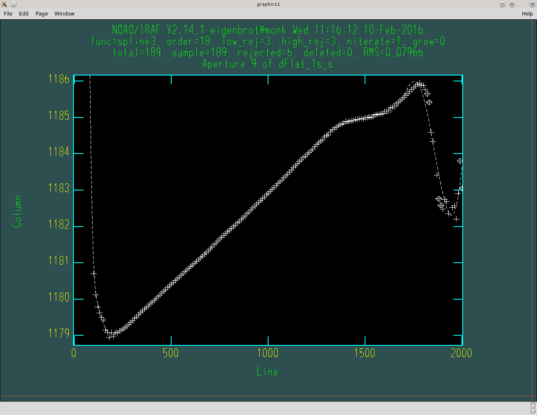Viewport: 537px width, 415px height.
Task: Open the Page menu
Action: [x=42, y=14]
